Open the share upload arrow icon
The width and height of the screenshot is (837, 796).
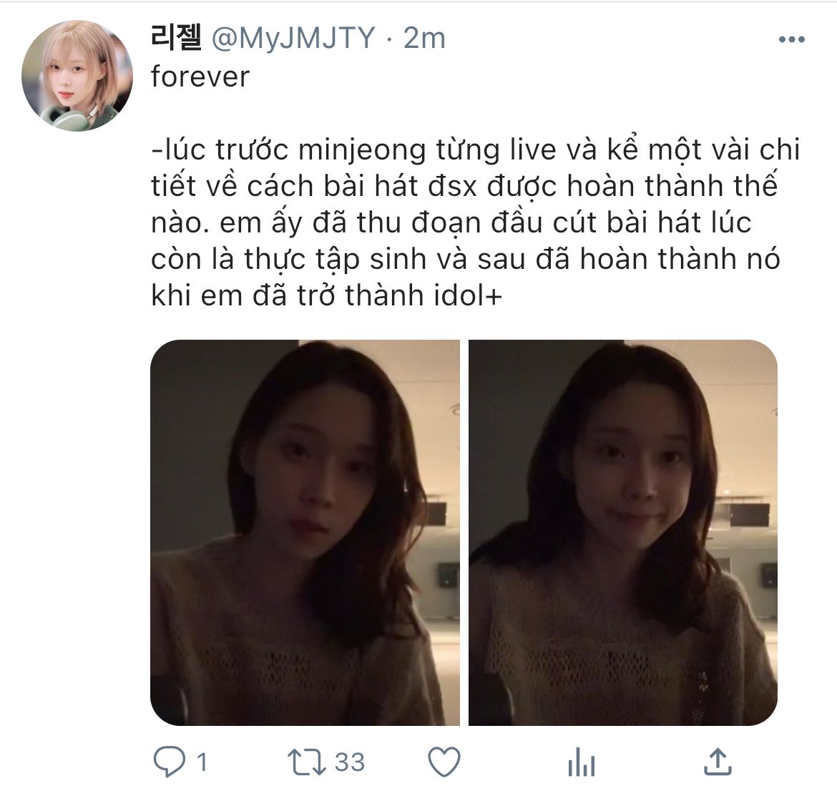coord(718,762)
